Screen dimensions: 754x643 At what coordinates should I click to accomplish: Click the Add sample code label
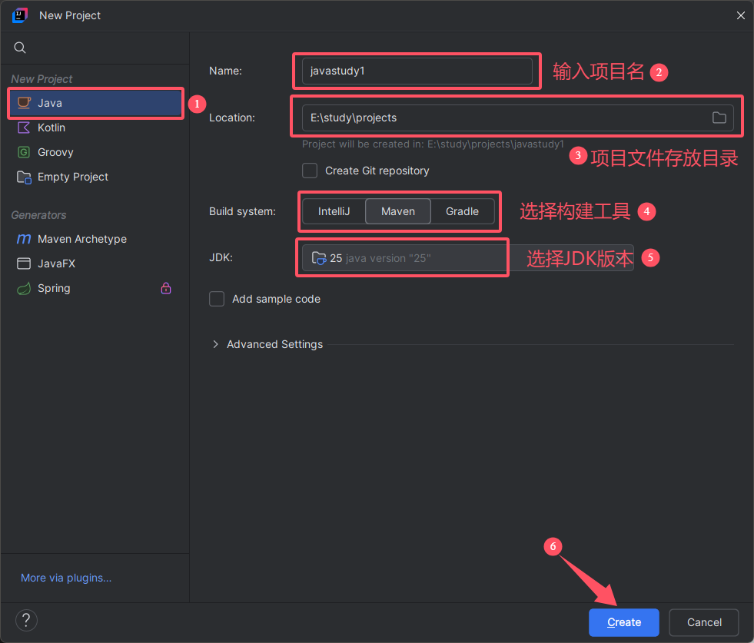pyautogui.click(x=276, y=299)
